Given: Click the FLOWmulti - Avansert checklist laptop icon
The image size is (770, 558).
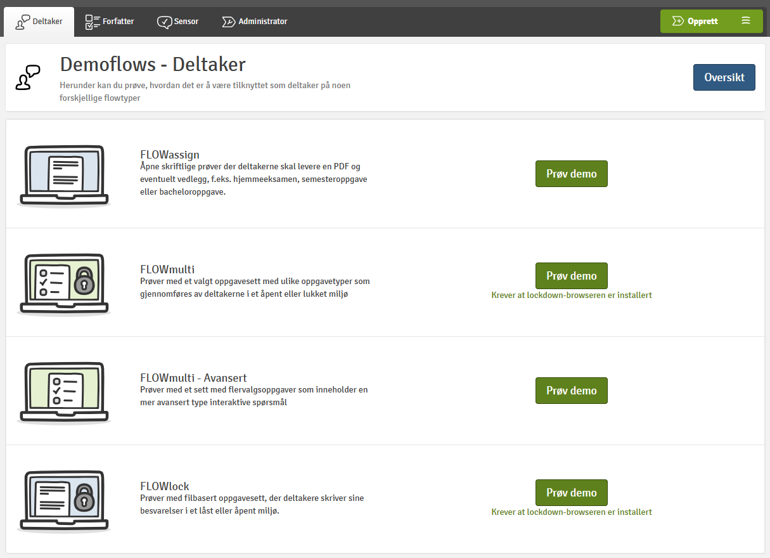Looking at the screenshot, I should 63,392.
